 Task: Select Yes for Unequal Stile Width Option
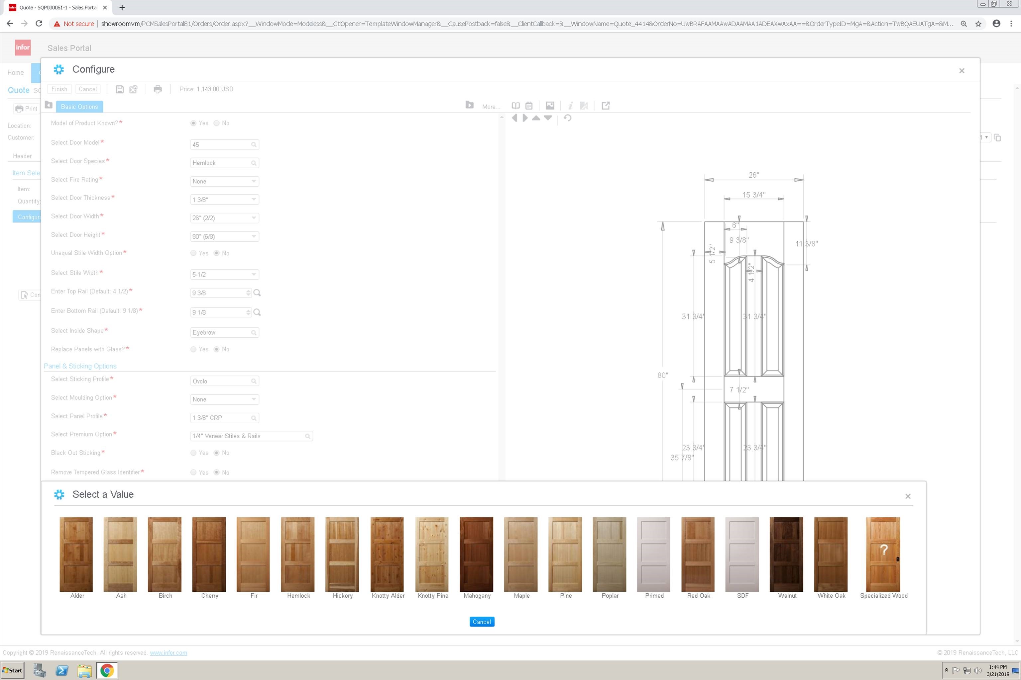click(x=194, y=253)
